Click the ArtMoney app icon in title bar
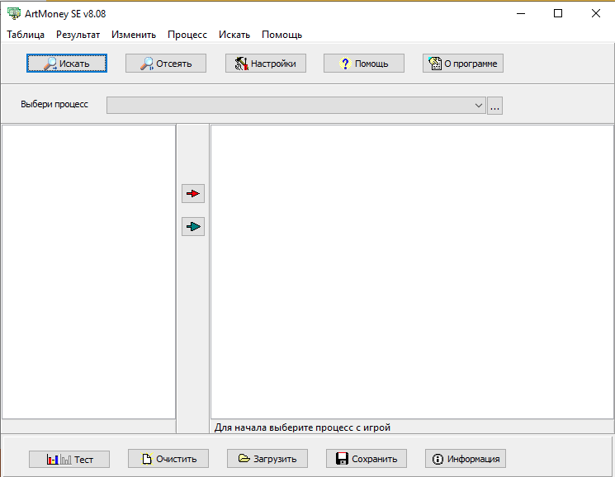Viewport: 615px width, 477px height. point(14,13)
